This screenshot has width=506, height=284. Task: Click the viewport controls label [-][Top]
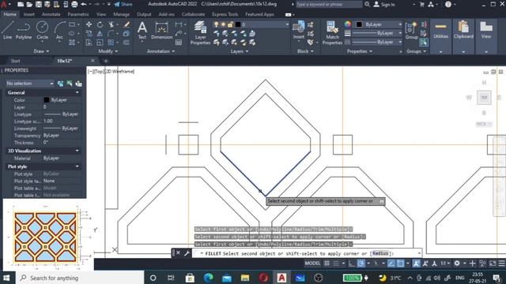96,72
